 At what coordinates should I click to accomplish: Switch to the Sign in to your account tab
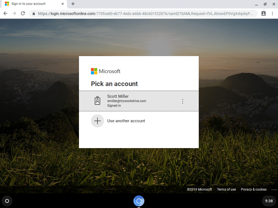pyautogui.click(x=30, y=4)
